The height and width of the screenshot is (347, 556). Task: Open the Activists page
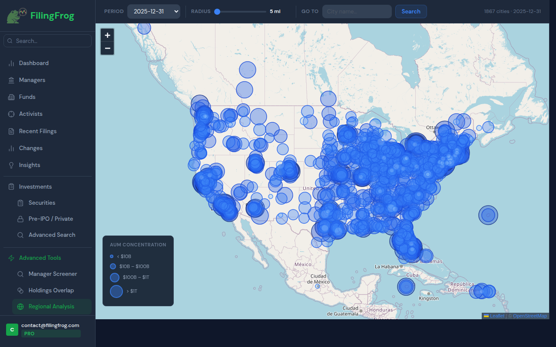click(x=30, y=114)
